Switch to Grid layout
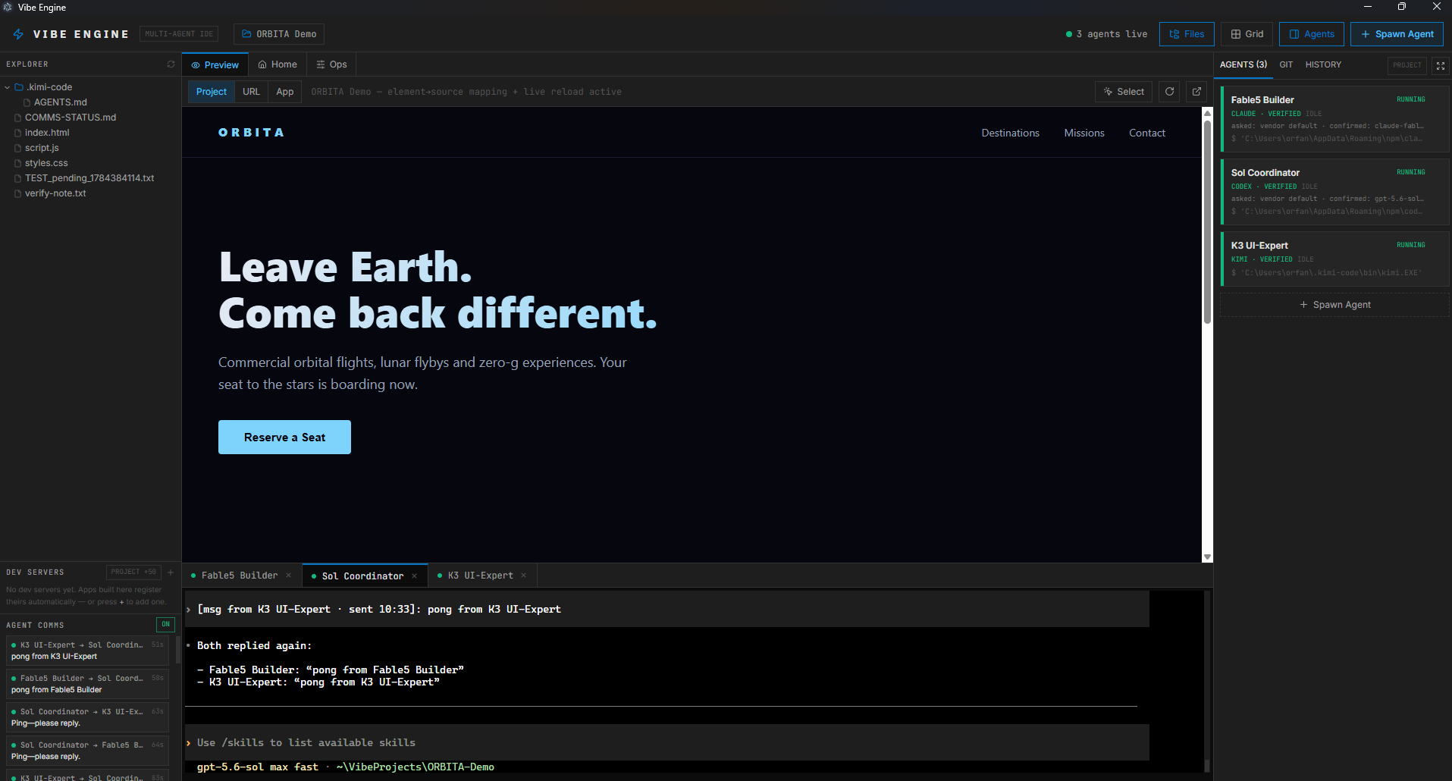Image resolution: width=1452 pixels, height=781 pixels. tap(1247, 34)
